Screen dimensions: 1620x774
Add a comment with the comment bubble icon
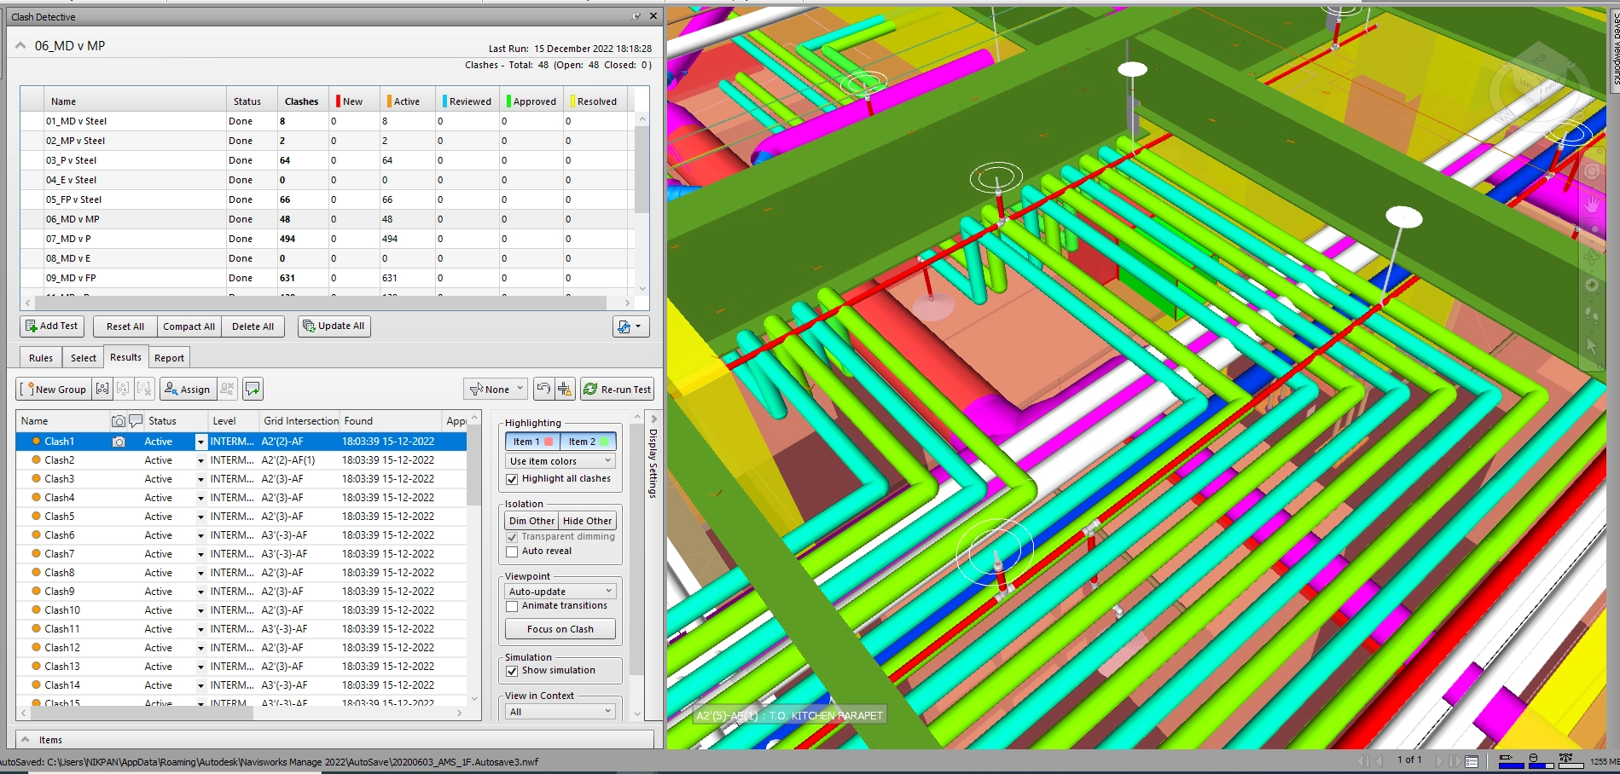tap(253, 389)
